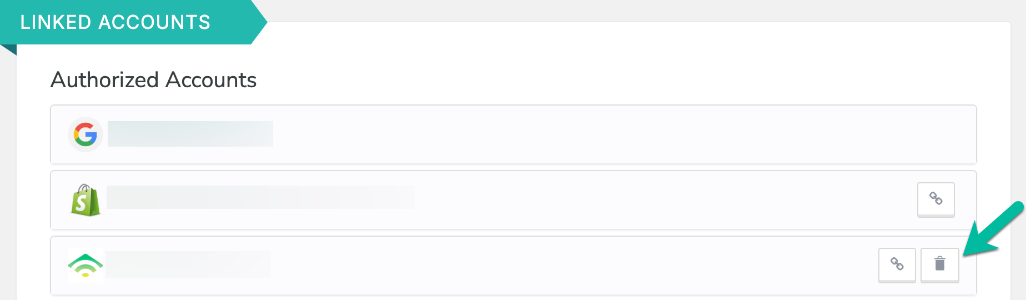Relink the Shopify account via chain icon
Viewport: 1026px width, 300px height.
936,199
